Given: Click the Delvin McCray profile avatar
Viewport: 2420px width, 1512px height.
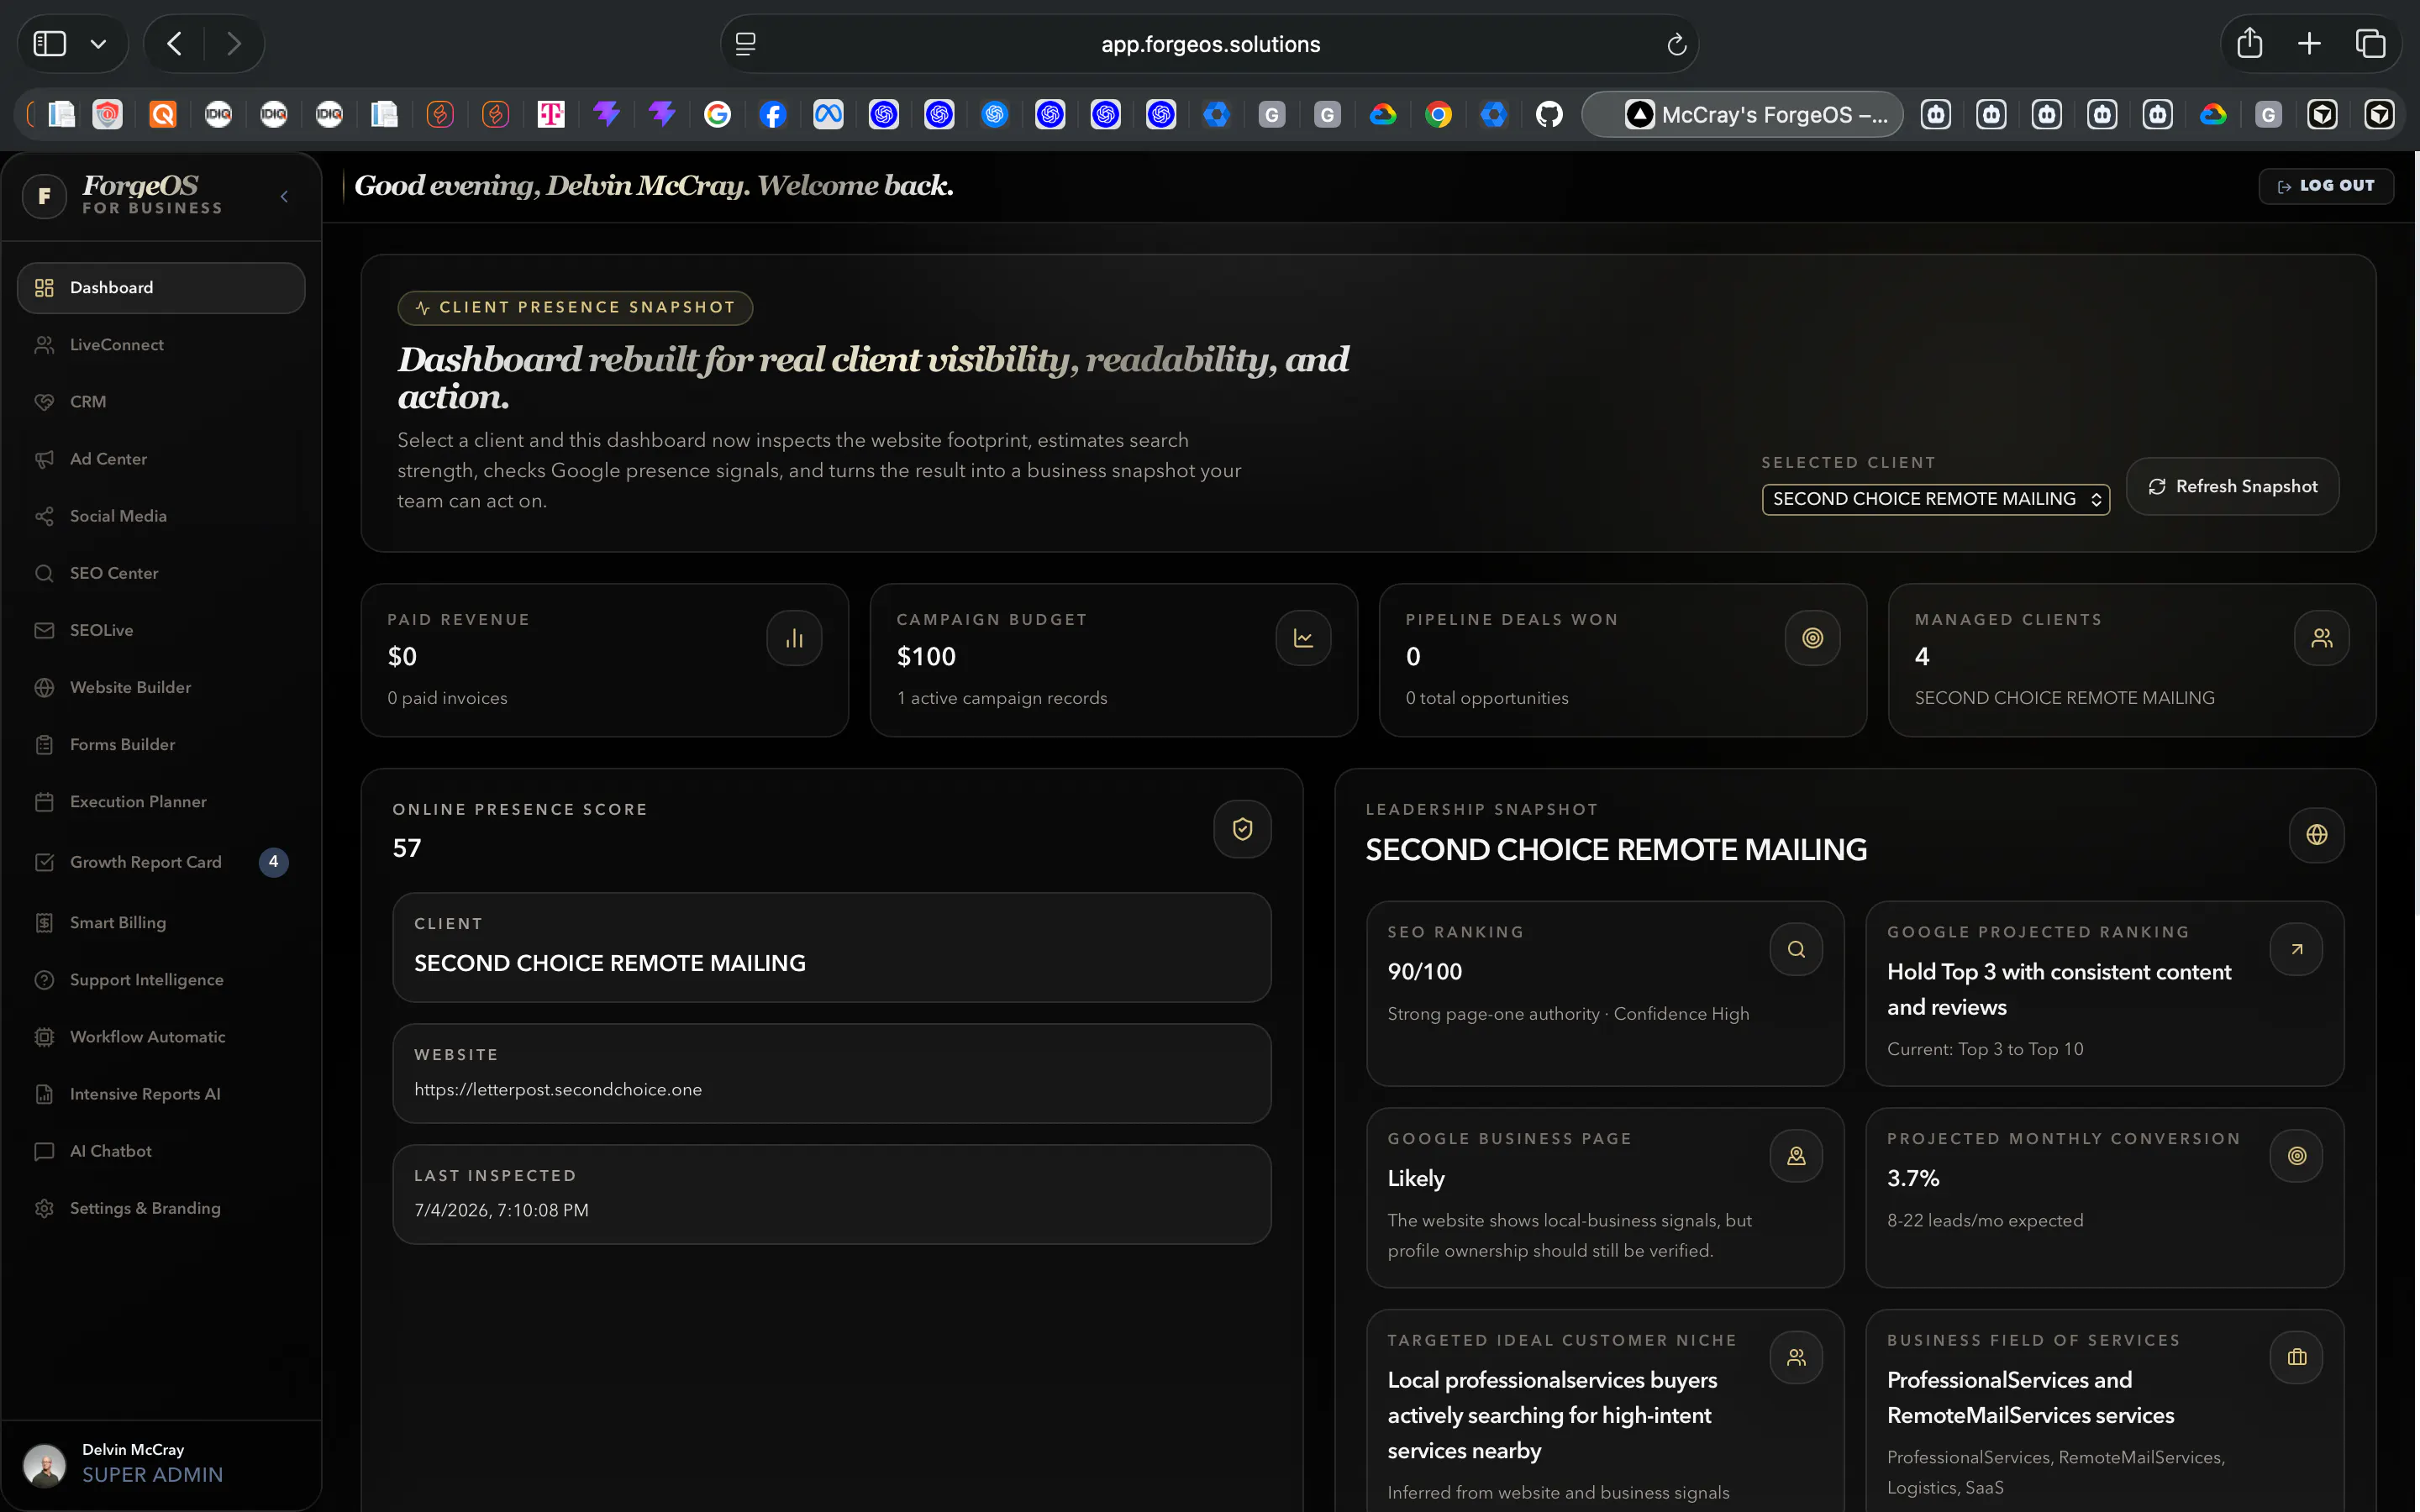Looking at the screenshot, I should pyautogui.click(x=44, y=1465).
